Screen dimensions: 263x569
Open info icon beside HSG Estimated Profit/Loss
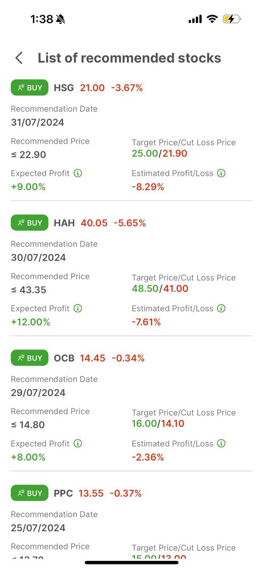222,173
